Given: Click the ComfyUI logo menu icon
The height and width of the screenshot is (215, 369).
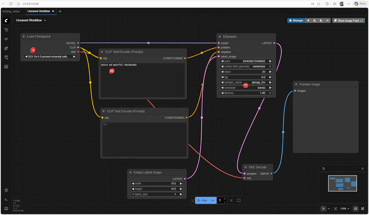Looking at the screenshot, I should tap(6, 20).
